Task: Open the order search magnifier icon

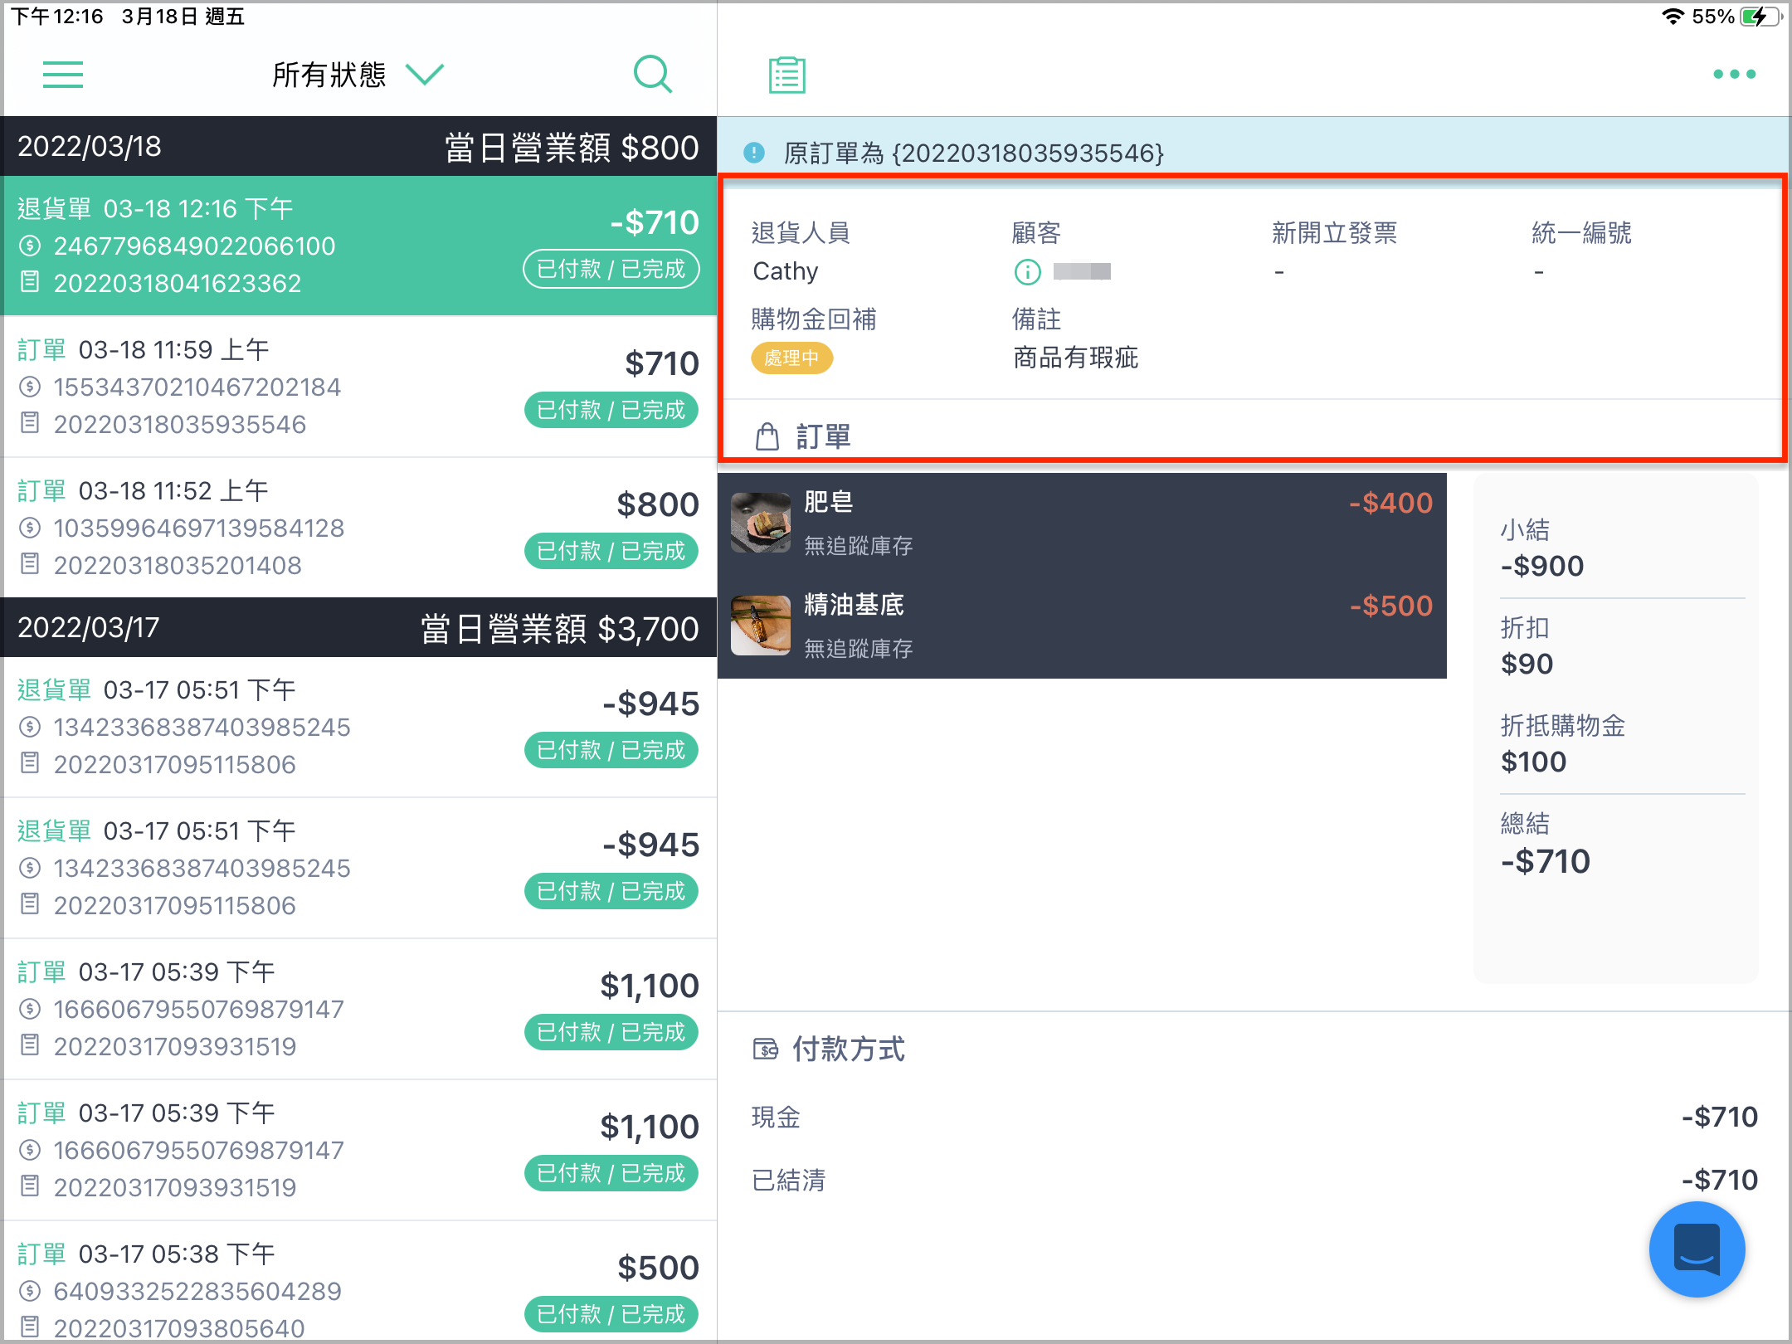Action: tap(653, 75)
